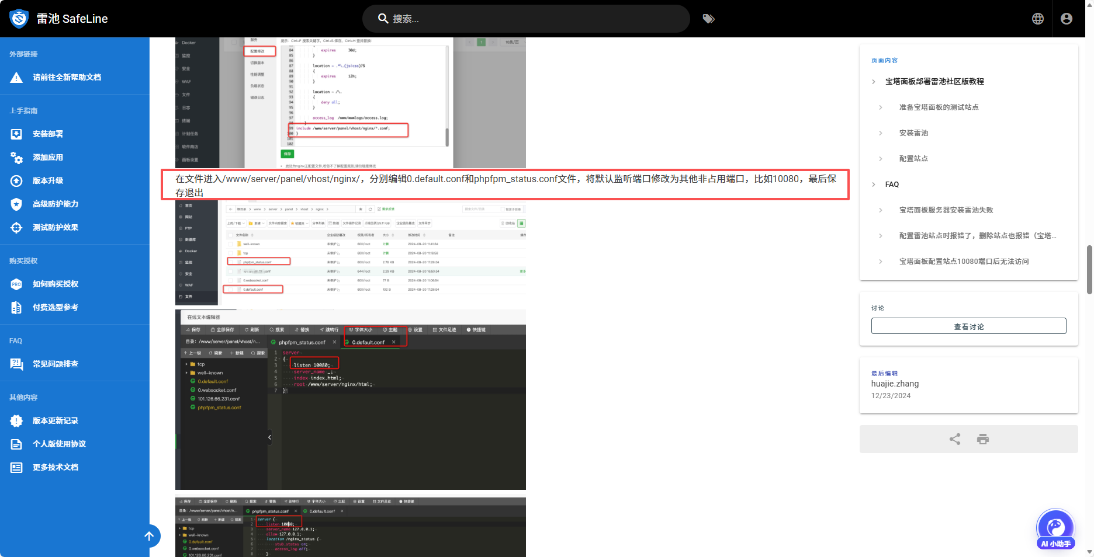Screen dimensions: 1094x557
Task: Jump to 配置站点 in page outline
Action: 913,159
